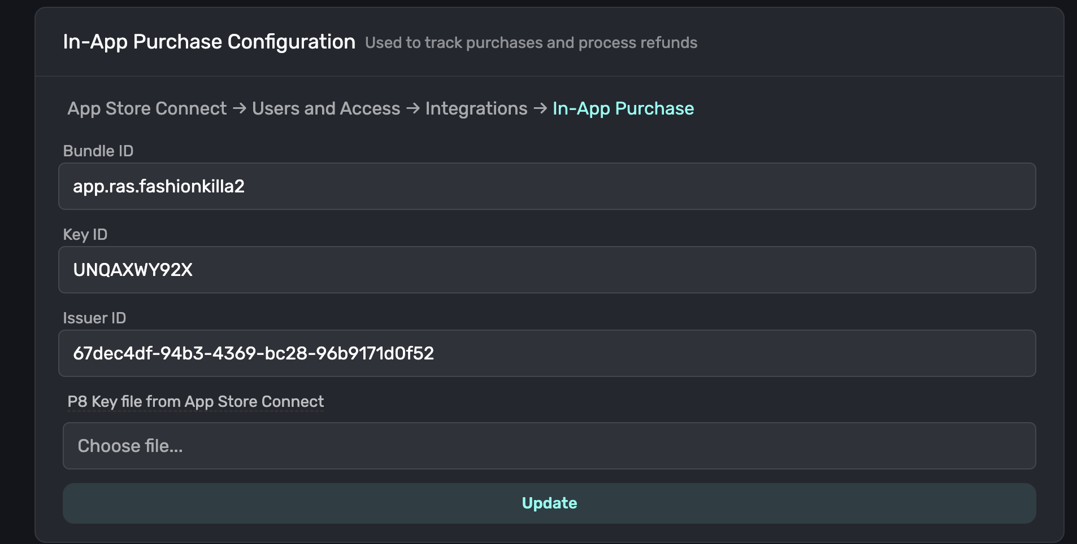
Task: Select the Bundle ID input field
Action: click(547, 186)
